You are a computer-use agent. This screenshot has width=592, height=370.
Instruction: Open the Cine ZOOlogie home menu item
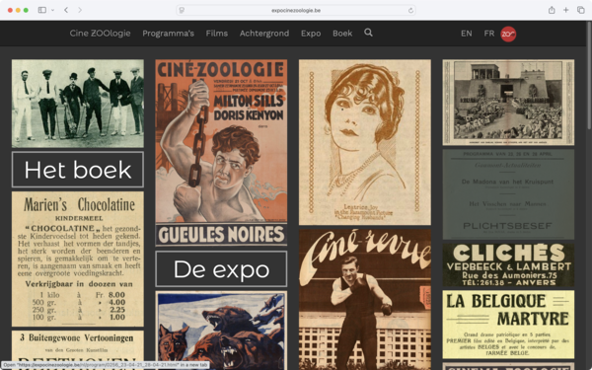tap(100, 34)
